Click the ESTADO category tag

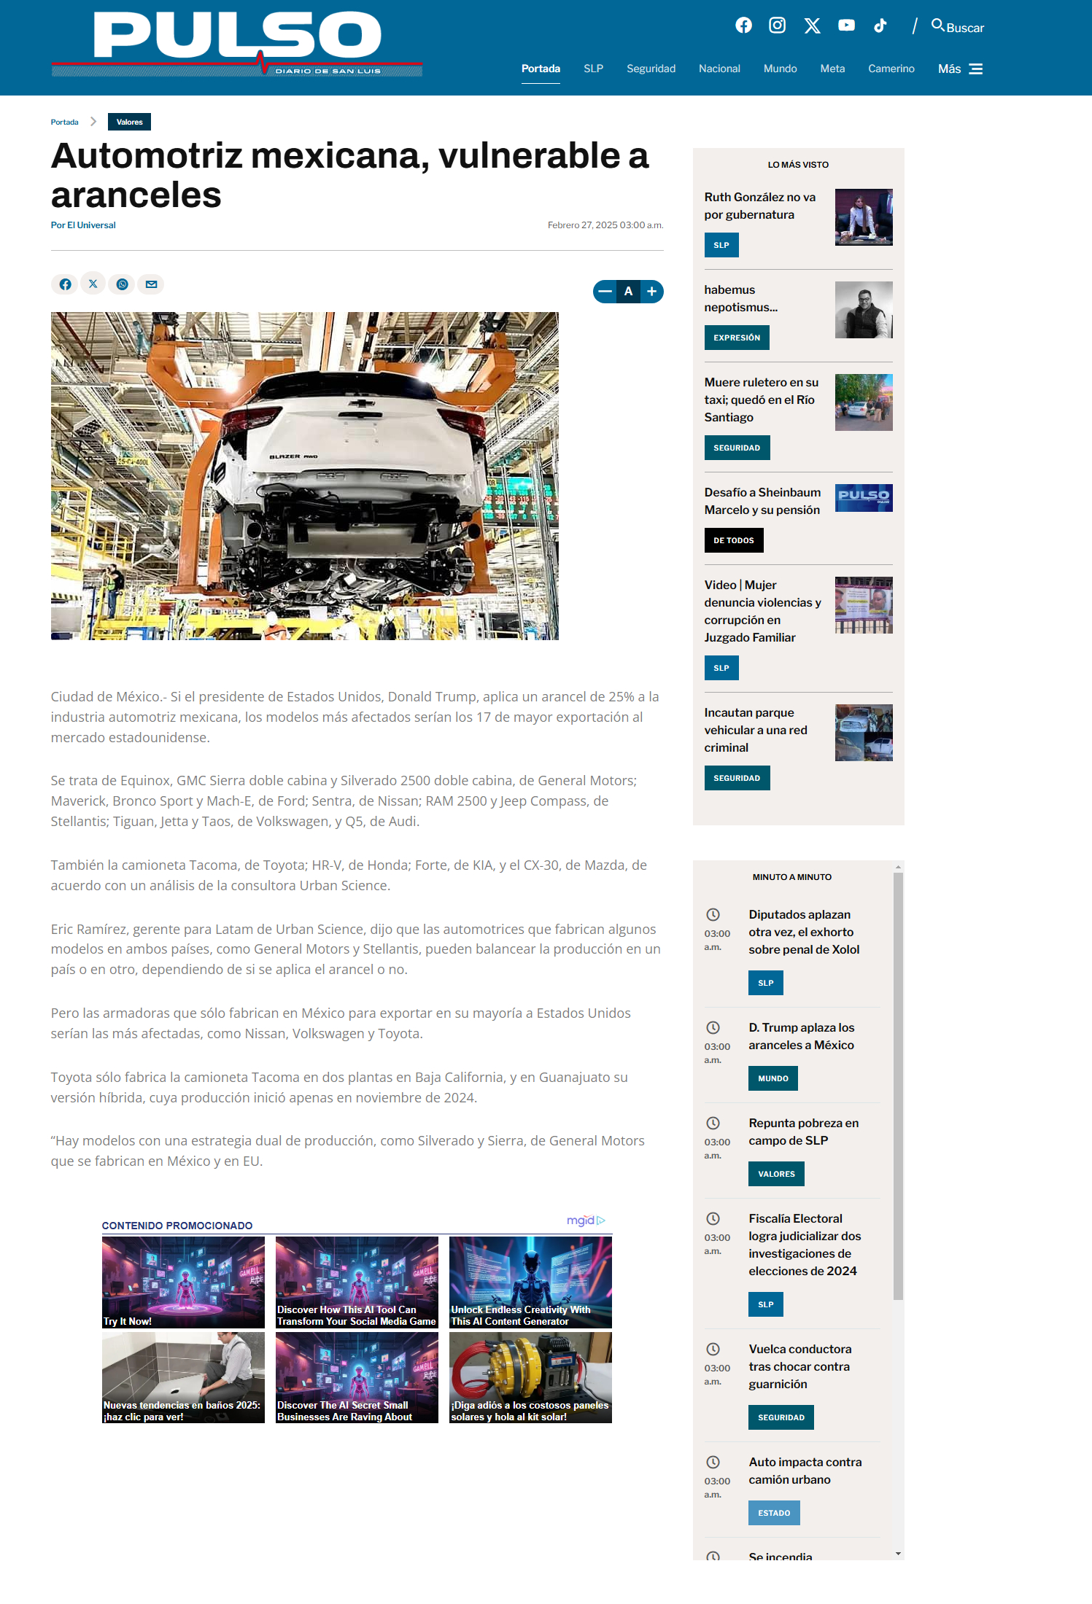click(774, 1513)
